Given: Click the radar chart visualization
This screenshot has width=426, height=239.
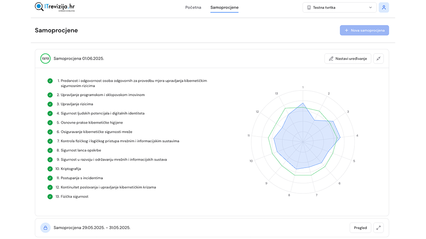Looking at the screenshot, I should [304, 141].
